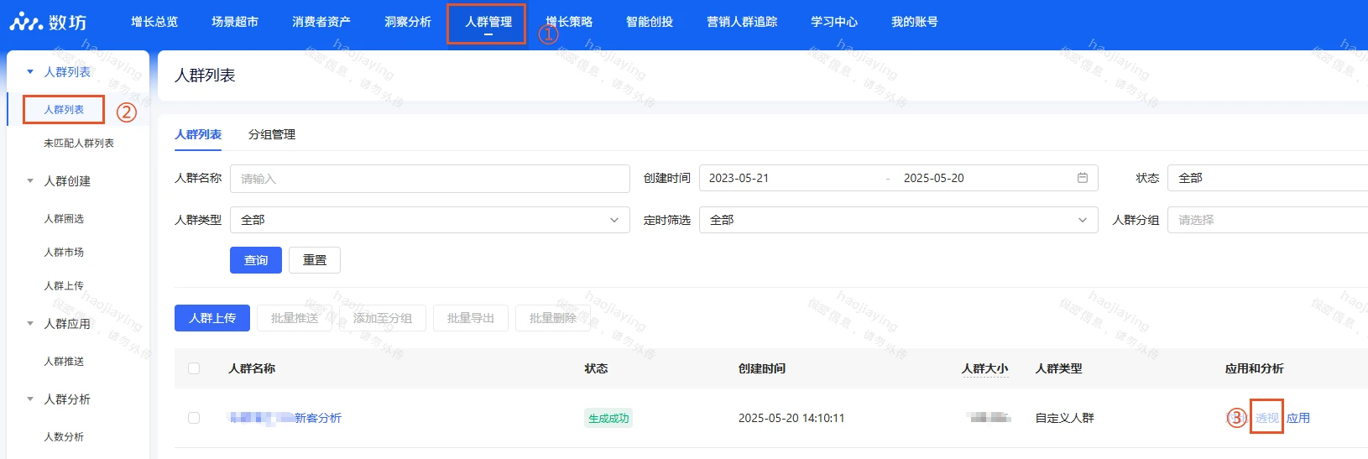
Task: Click the 批量导出 button
Action: (471, 318)
